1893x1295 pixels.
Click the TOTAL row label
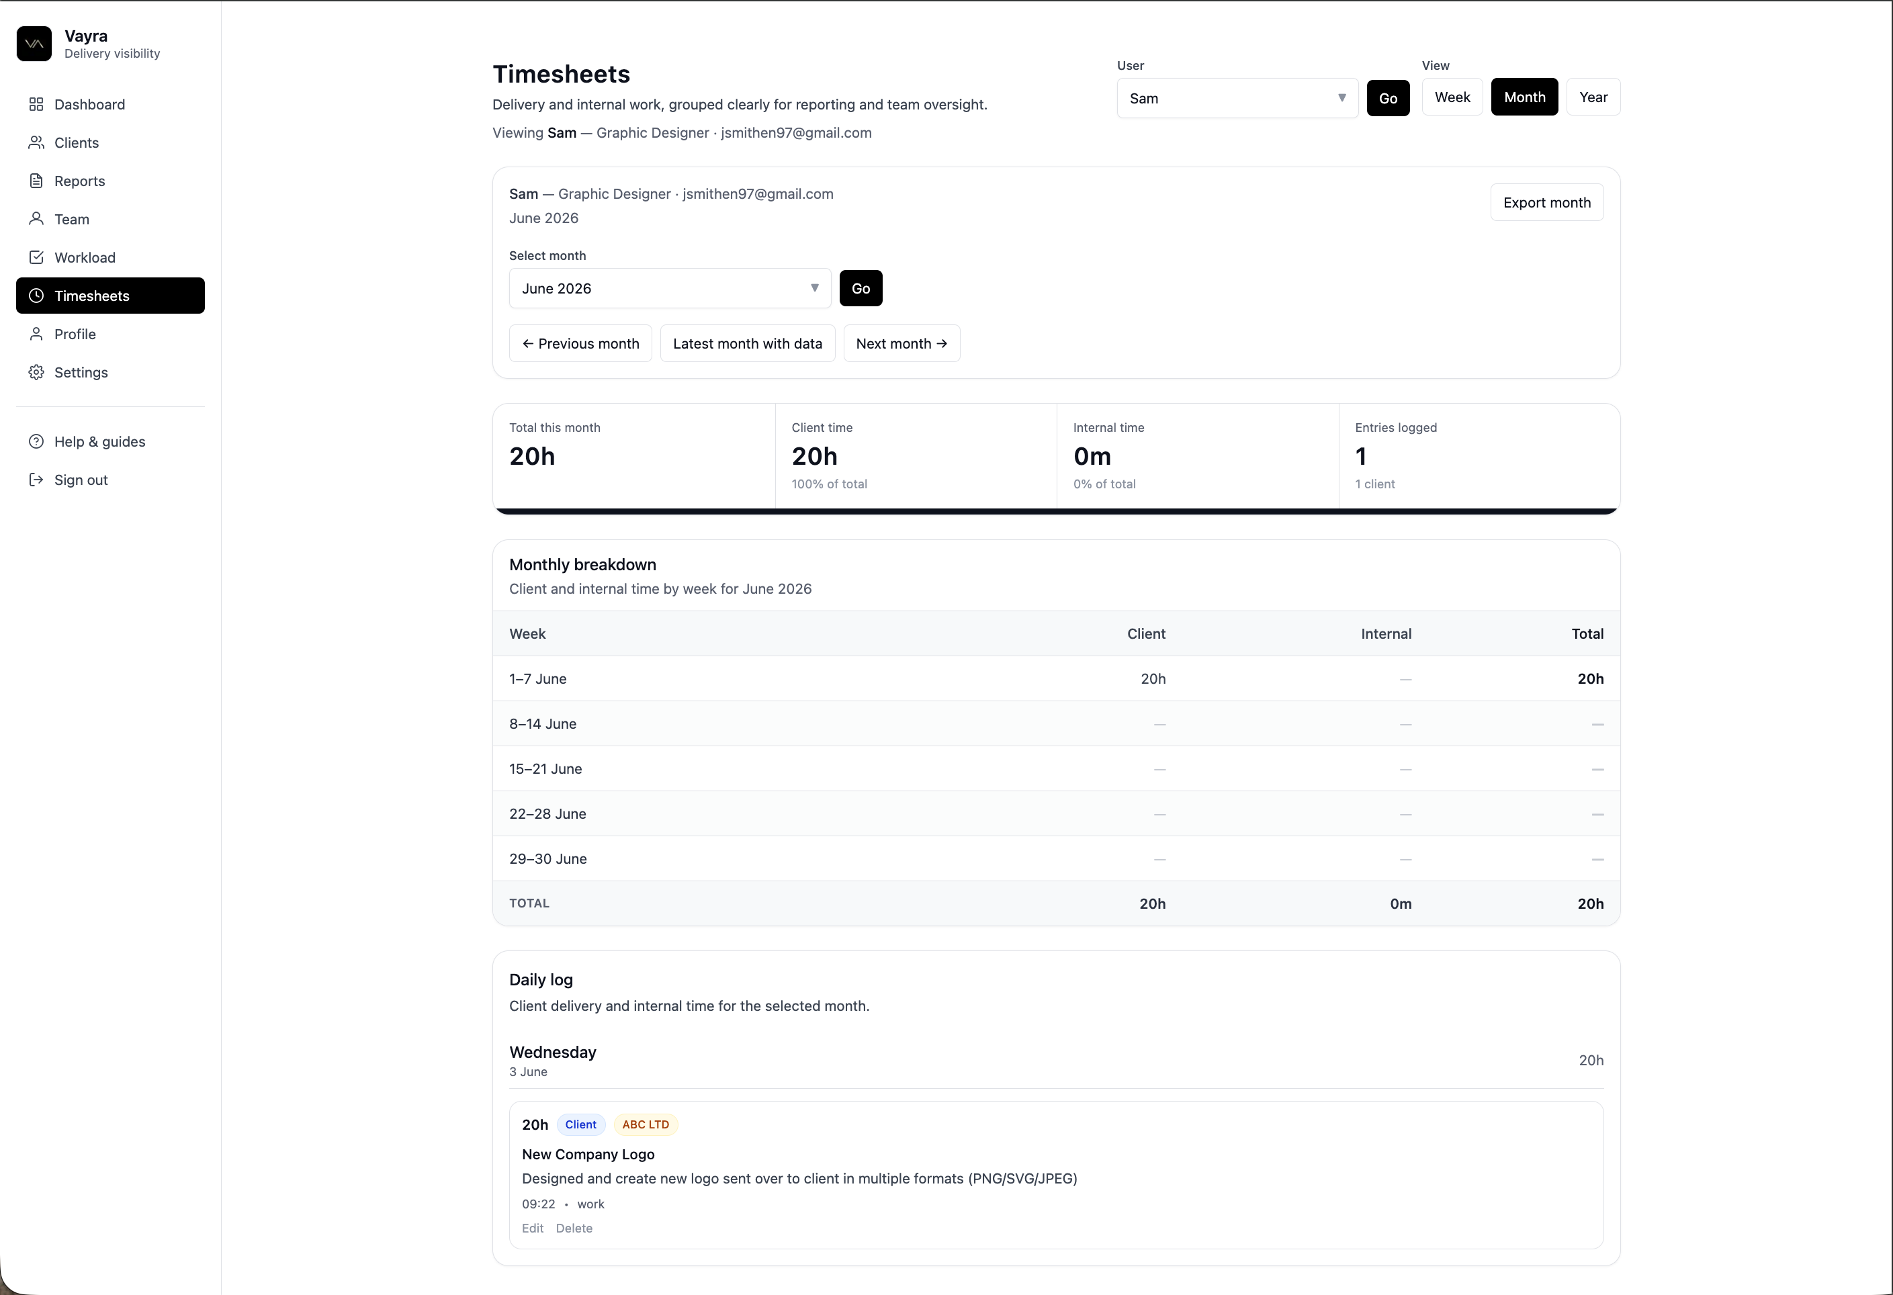click(x=529, y=903)
